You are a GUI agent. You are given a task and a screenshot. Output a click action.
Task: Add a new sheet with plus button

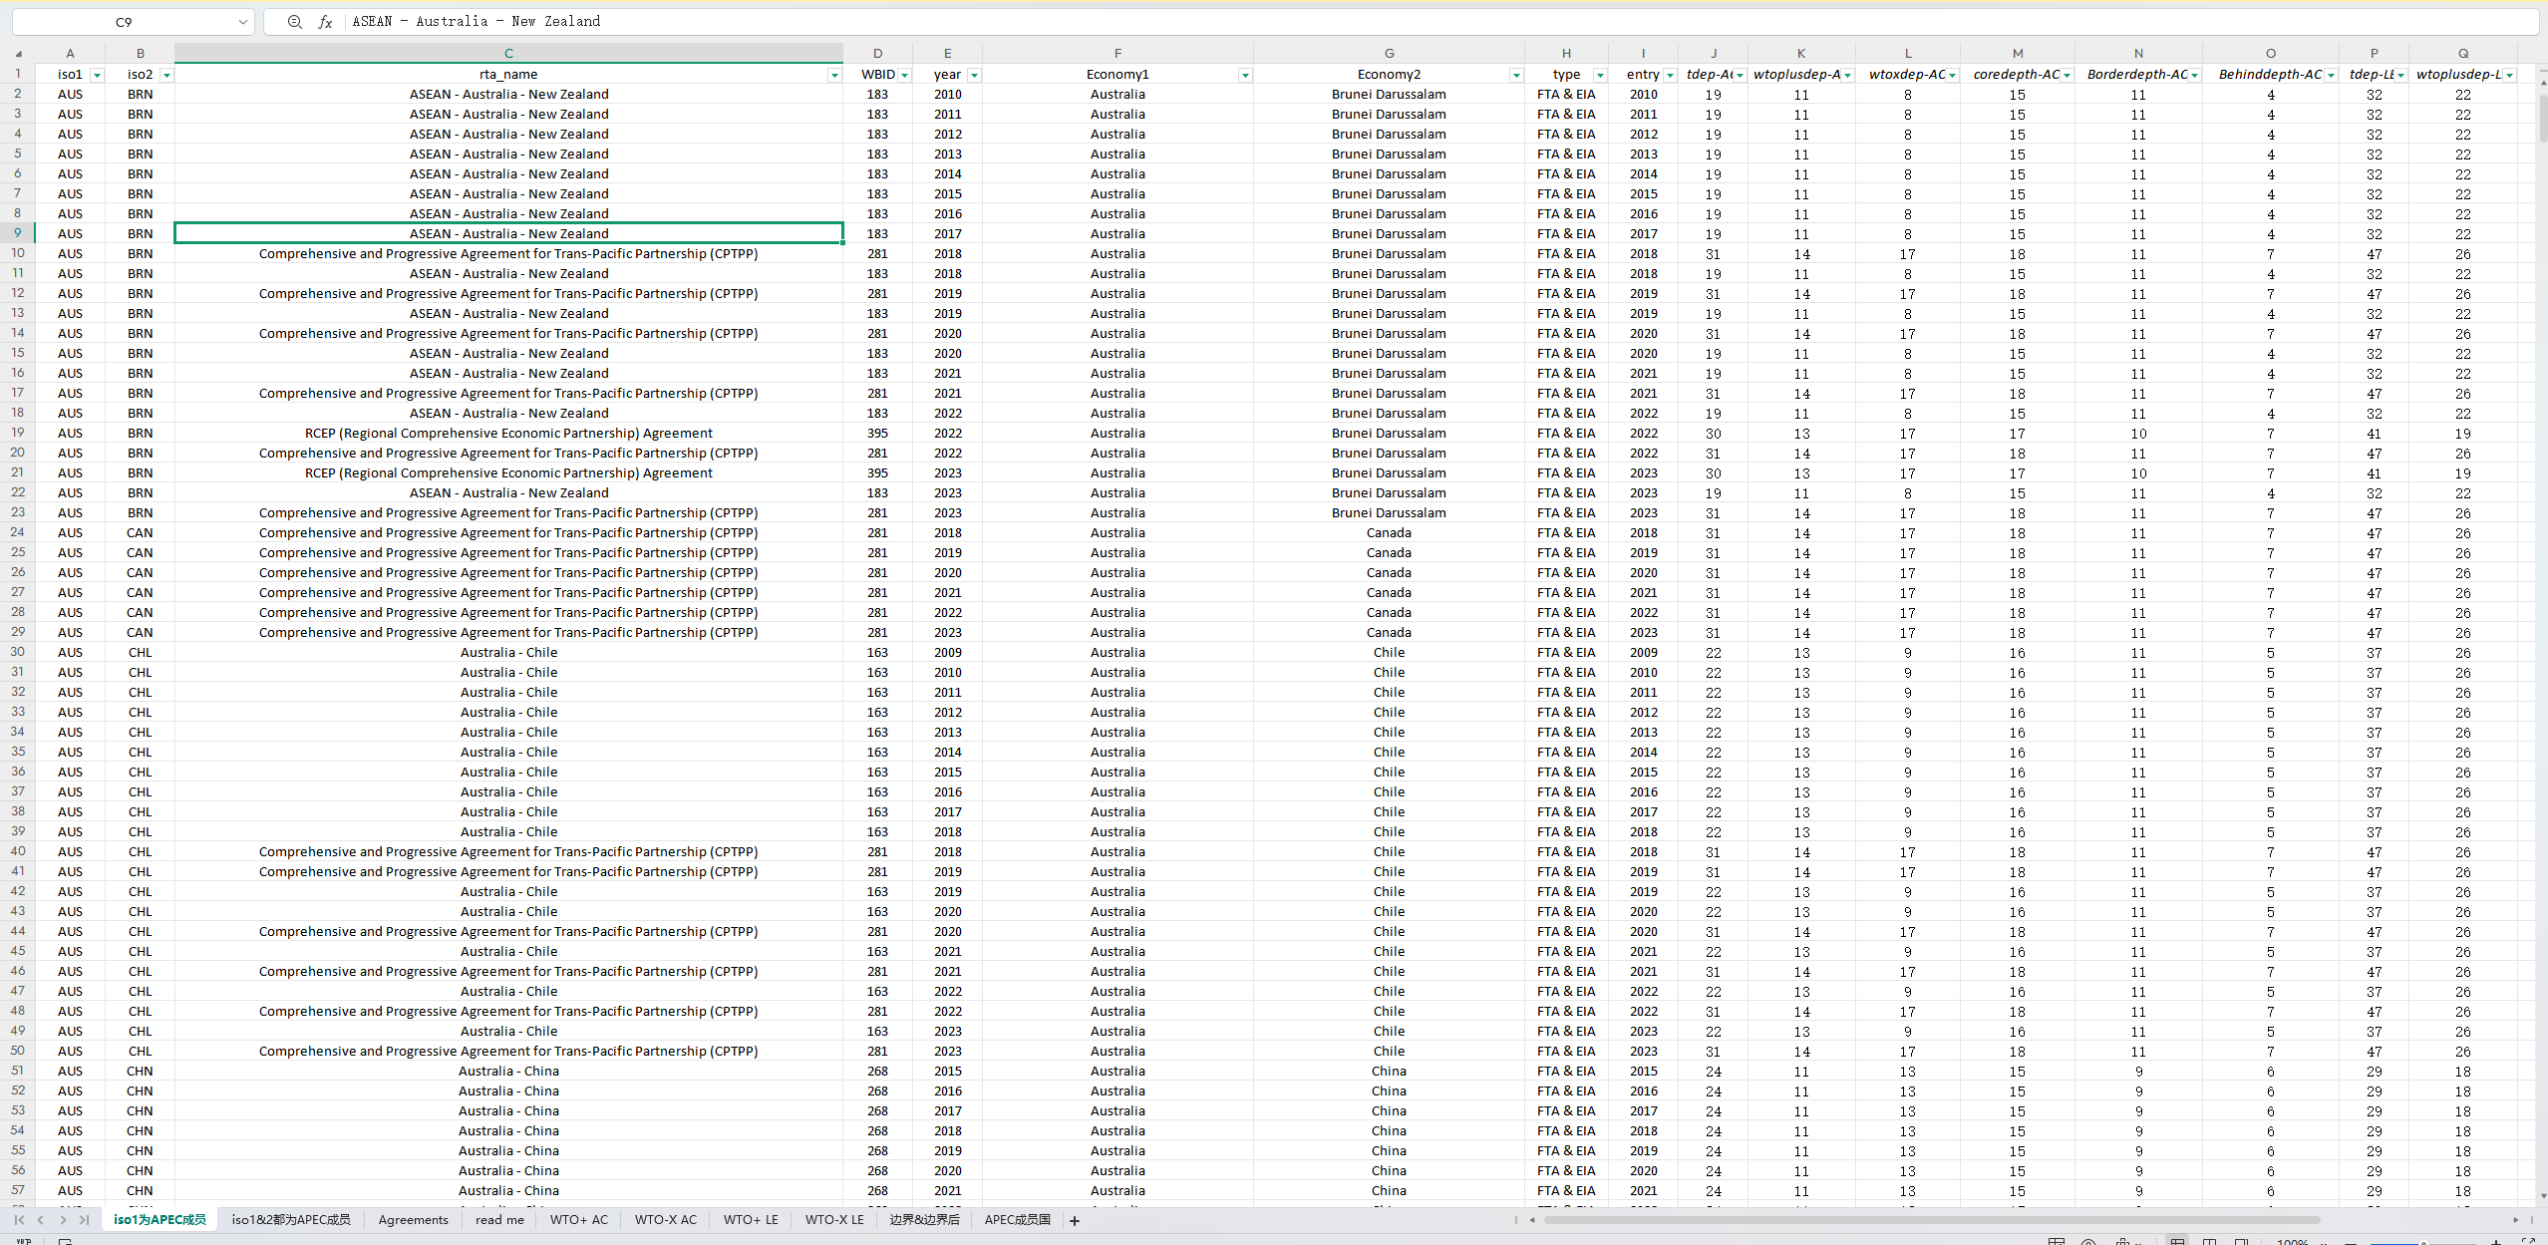click(x=1075, y=1220)
